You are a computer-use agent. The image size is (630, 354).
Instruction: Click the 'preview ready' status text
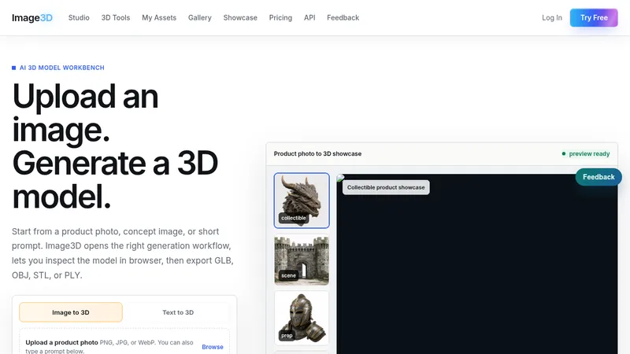(589, 153)
